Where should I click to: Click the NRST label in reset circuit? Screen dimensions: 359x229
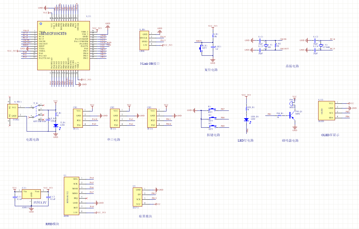click(198, 41)
